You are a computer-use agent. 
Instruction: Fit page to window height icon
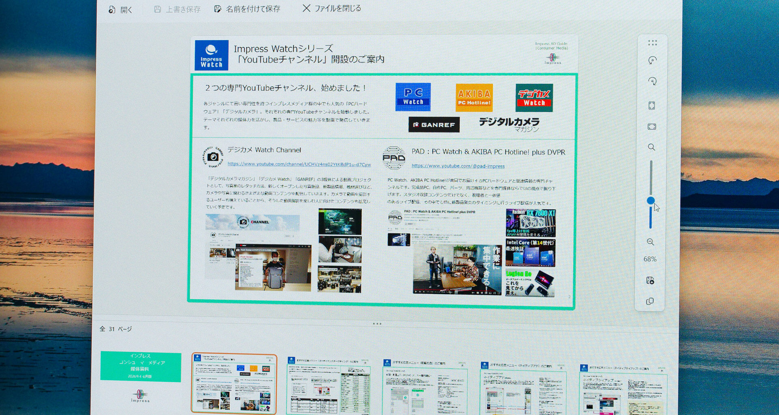tap(652, 106)
